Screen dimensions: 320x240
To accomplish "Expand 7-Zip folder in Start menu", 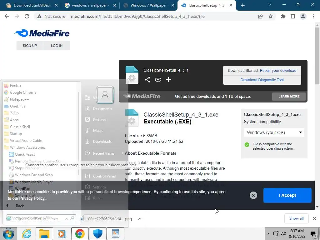I will pos(14,113).
